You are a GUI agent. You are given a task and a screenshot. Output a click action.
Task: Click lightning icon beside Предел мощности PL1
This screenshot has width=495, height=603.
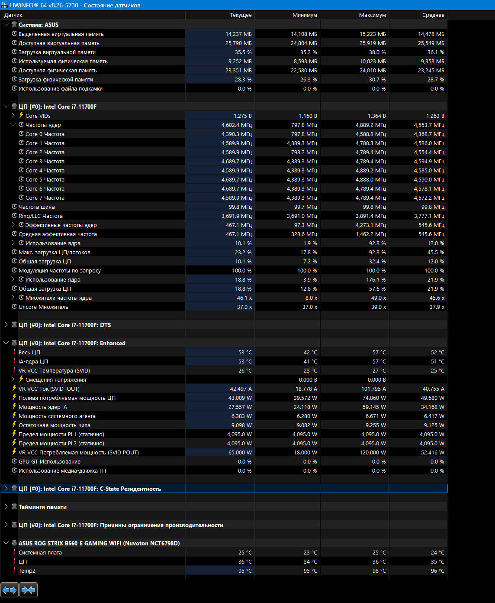click(14, 434)
